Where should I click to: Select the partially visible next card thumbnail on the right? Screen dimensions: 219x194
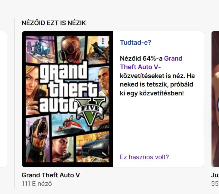tap(215, 99)
